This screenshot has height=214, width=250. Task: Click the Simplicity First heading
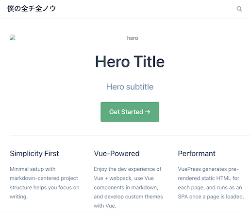click(34, 154)
